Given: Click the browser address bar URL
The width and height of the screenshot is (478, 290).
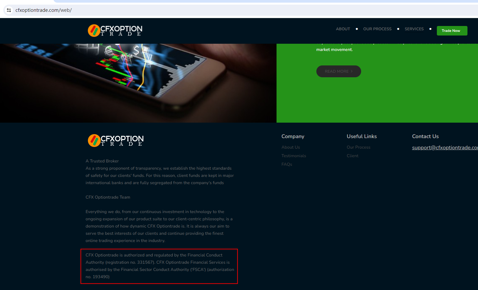Looking at the screenshot, I should tap(43, 10).
